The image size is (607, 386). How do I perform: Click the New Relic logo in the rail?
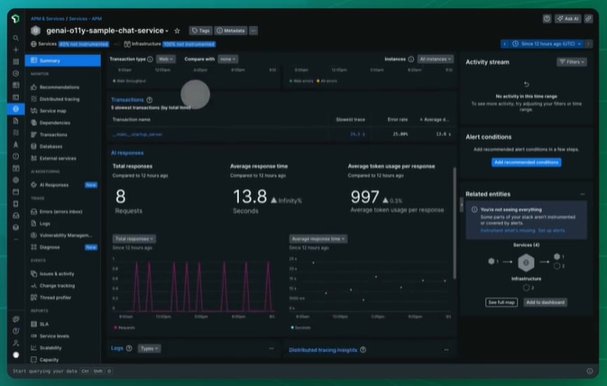point(15,19)
